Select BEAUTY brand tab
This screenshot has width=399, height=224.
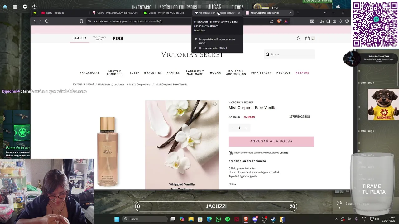(x=79, y=38)
